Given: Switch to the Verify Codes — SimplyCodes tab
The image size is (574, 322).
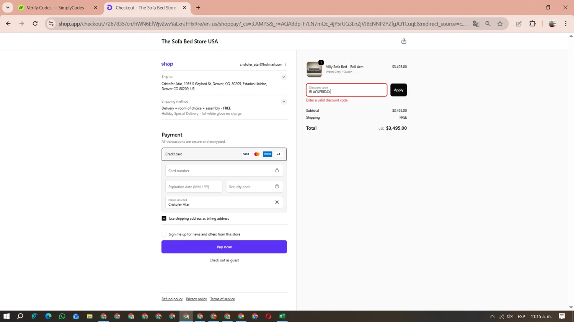Looking at the screenshot, I should click(x=55, y=8).
